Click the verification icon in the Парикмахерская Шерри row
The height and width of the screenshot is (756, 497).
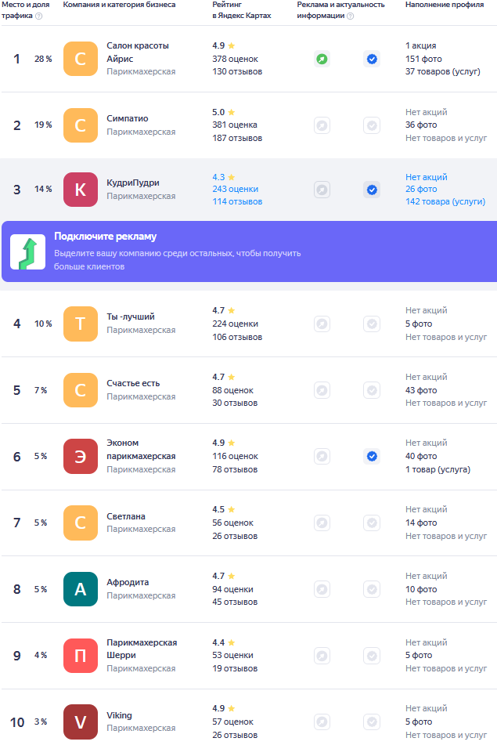[x=372, y=655]
